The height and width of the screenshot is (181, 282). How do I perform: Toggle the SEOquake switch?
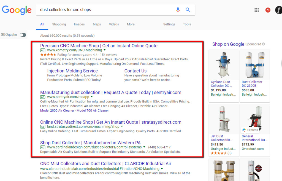(23, 35)
